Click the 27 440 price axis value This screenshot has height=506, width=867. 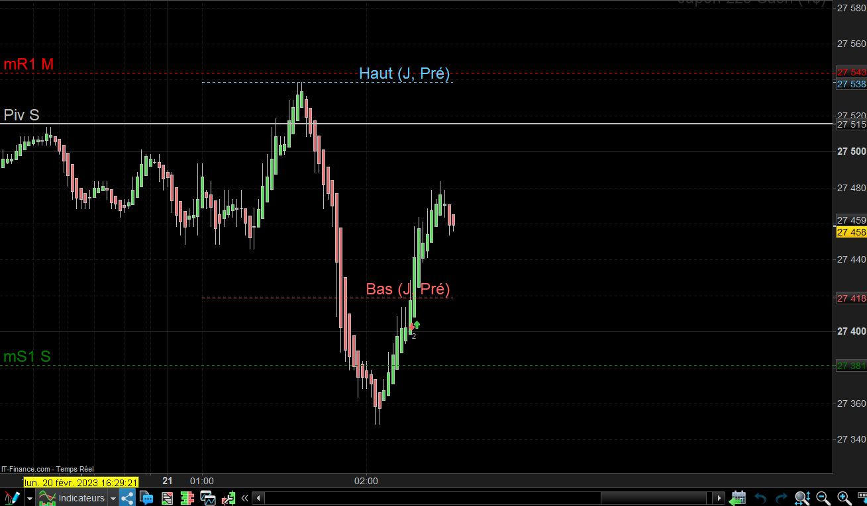[x=852, y=259]
